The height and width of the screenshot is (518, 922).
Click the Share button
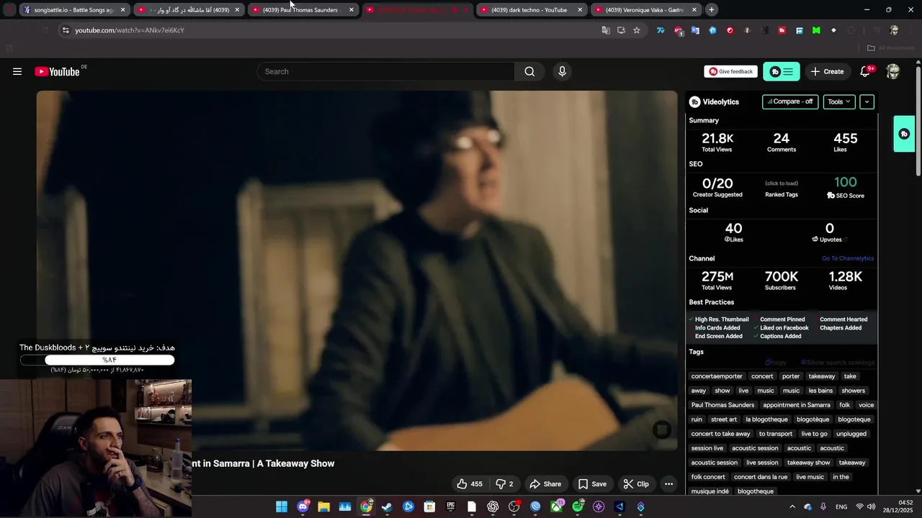(545, 484)
